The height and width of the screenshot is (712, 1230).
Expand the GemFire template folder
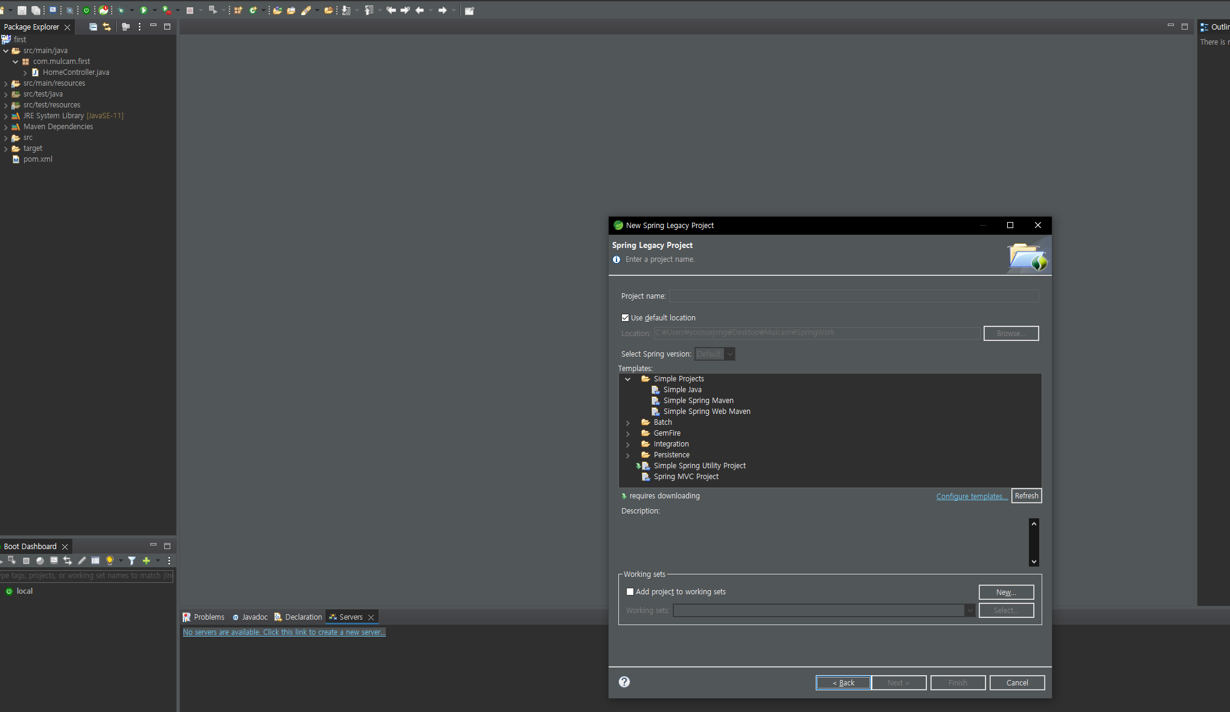pyautogui.click(x=628, y=433)
